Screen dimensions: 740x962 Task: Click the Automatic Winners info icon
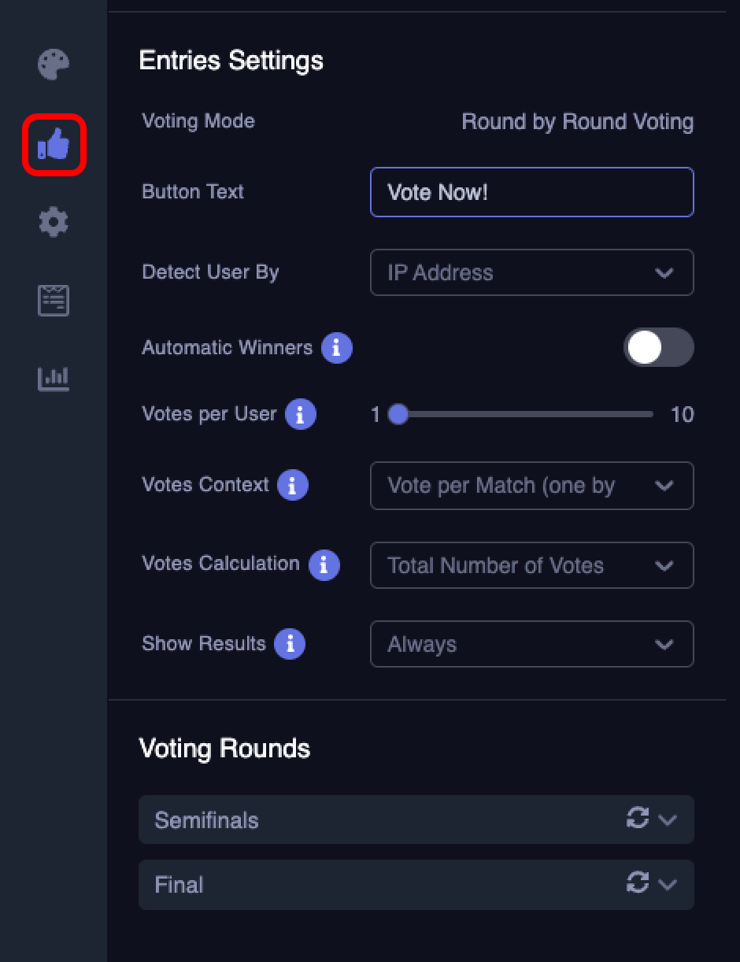(x=337, y=347)
